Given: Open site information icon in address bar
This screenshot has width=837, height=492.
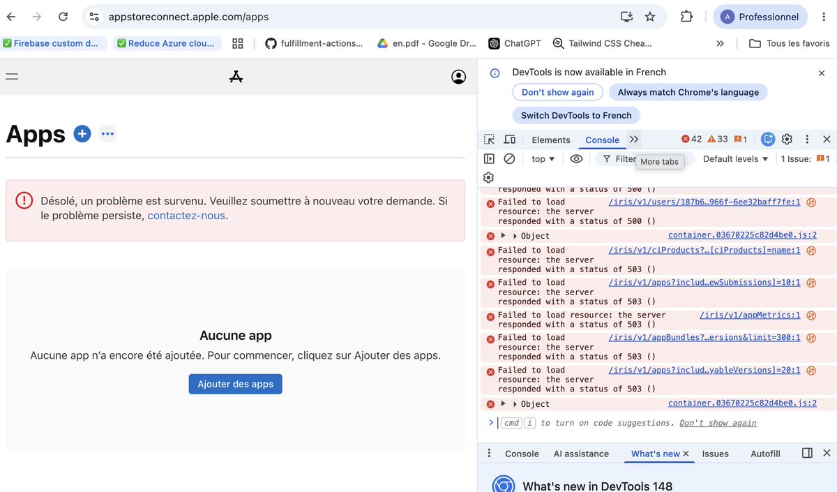Looking at the screenshot, I should pos(94,17).
